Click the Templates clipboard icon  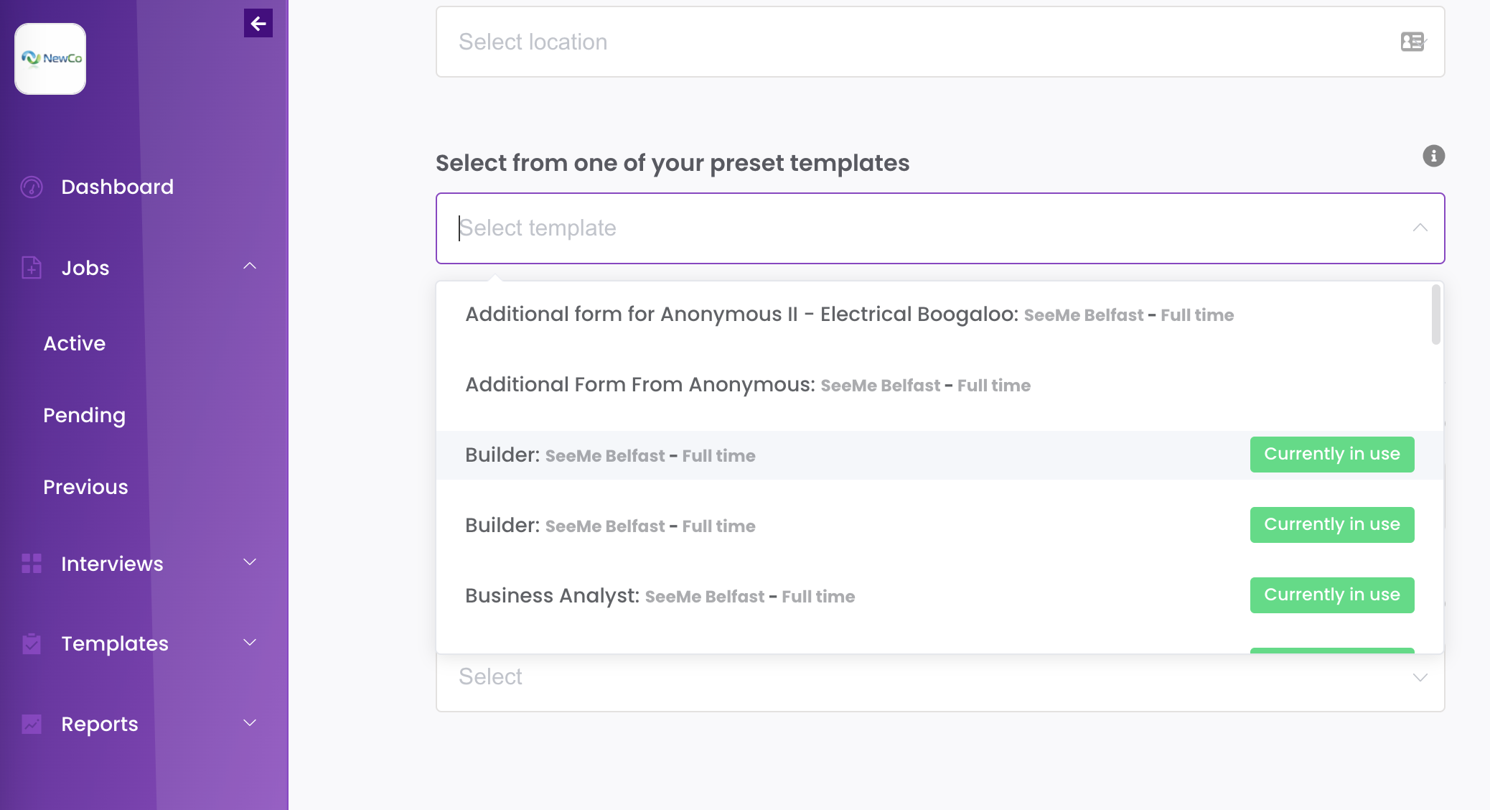pos(32,643)
